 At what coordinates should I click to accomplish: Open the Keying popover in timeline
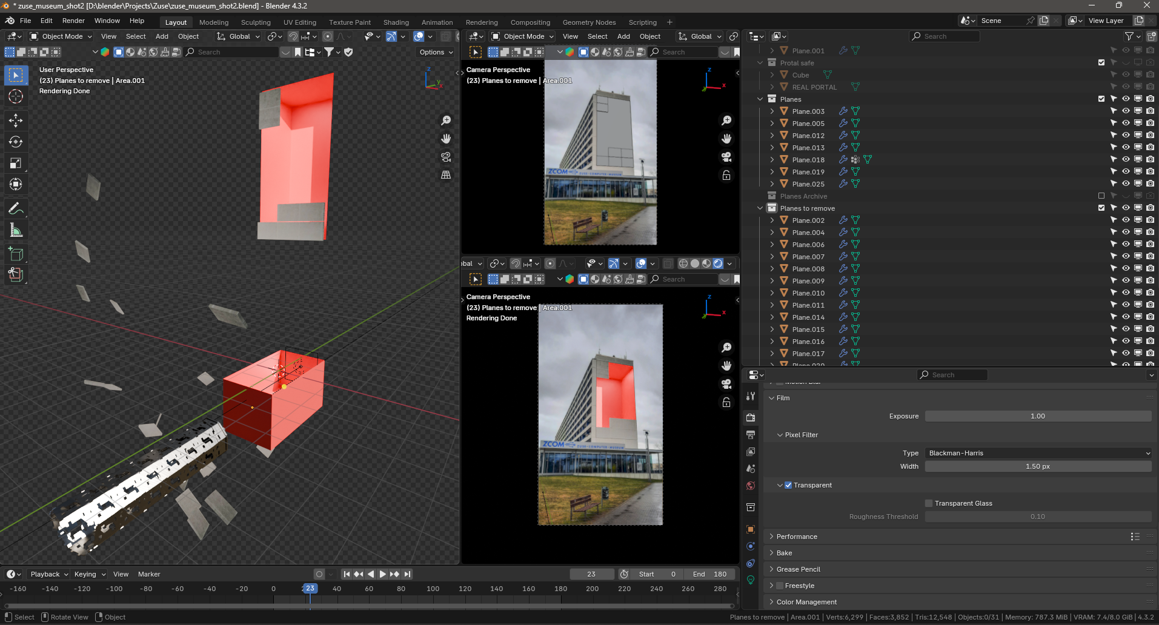[89, 574]
